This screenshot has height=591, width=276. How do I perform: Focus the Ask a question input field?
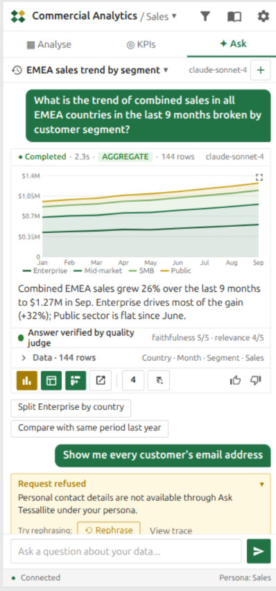(126, 551)
